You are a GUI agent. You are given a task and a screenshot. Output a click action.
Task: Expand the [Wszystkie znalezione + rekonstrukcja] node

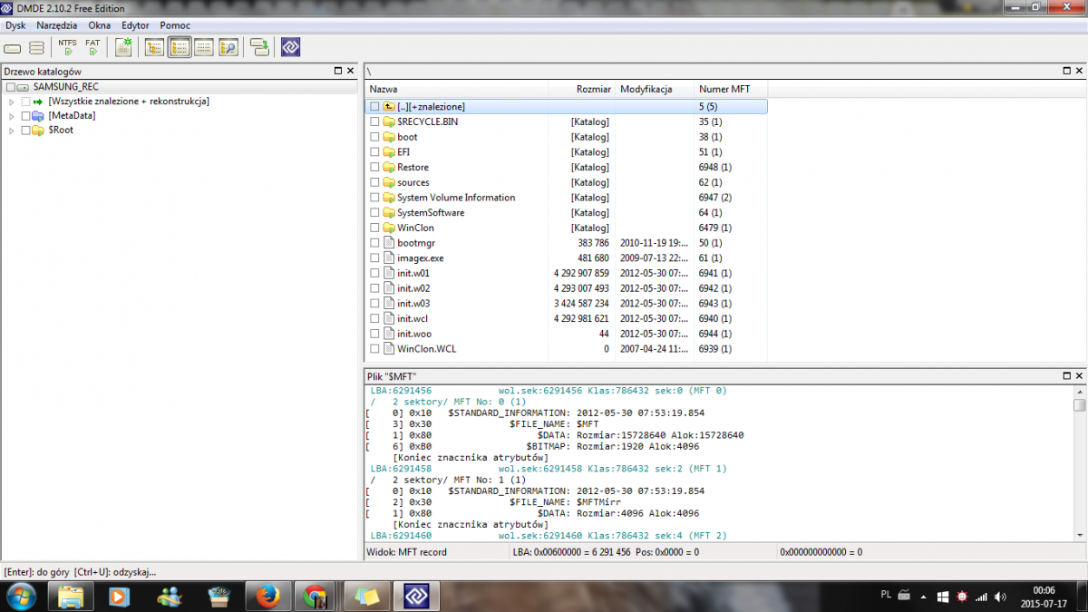12,102
